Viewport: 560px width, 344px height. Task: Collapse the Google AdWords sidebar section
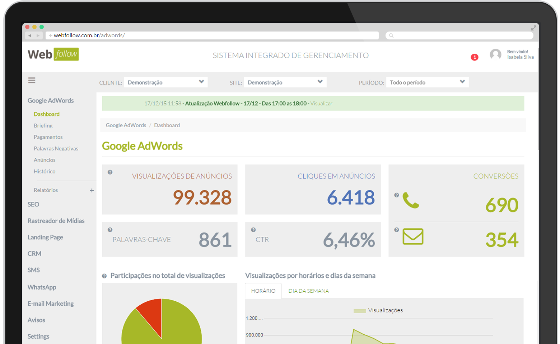point(51,101)
